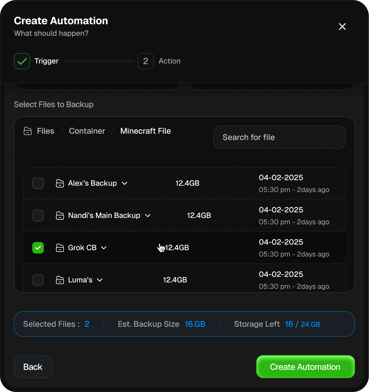Check the Nandi's Main Backup checkbox

click(x=38, y=215)
